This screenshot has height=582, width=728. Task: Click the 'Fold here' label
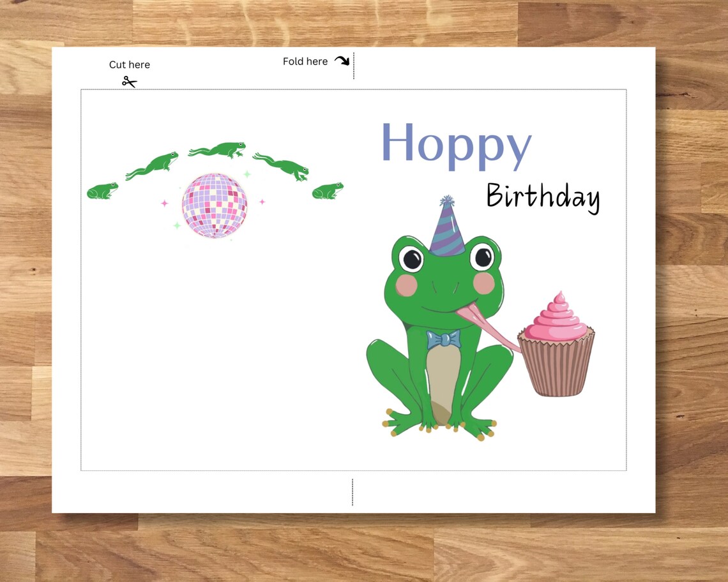click(x=305, y=61)
